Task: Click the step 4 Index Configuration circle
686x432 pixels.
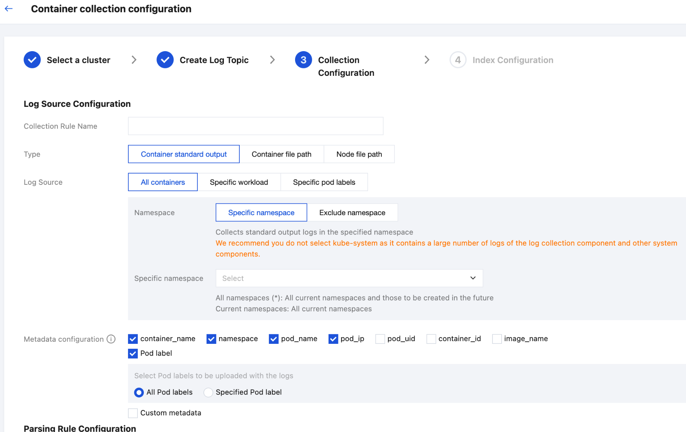Action: (x=458, y=60)
